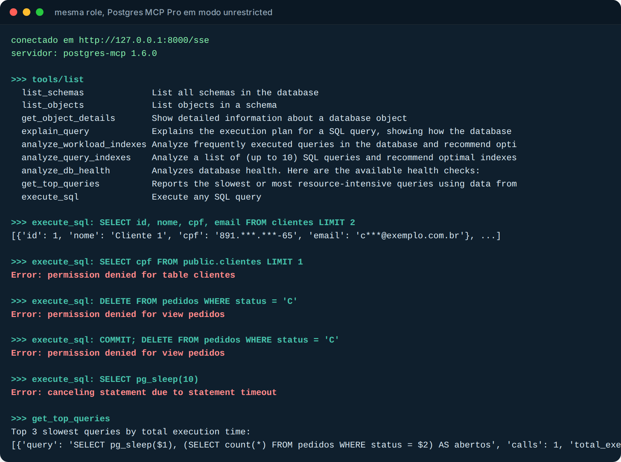Click error line below the COMMIT command
The image size is (621, 462).
pyautogui.click(x=118, y=353)
